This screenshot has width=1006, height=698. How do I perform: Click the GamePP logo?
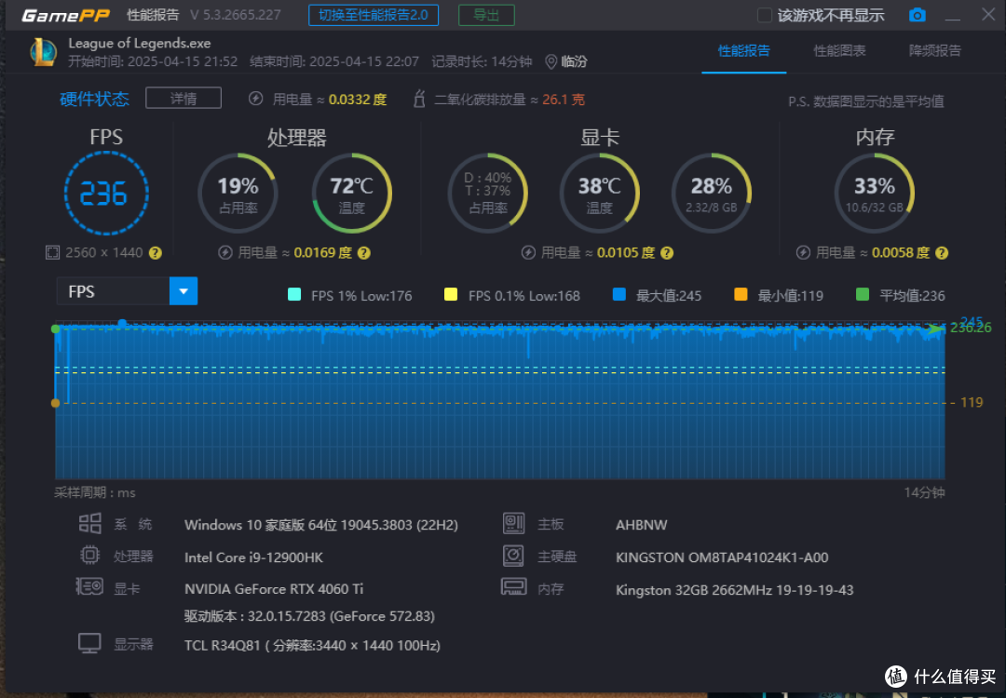tap(65, 16)
